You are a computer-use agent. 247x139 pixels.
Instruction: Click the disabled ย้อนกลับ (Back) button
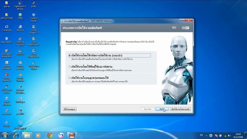147,109
